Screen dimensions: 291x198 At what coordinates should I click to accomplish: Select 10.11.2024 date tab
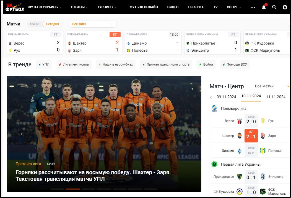click(251, 96)
